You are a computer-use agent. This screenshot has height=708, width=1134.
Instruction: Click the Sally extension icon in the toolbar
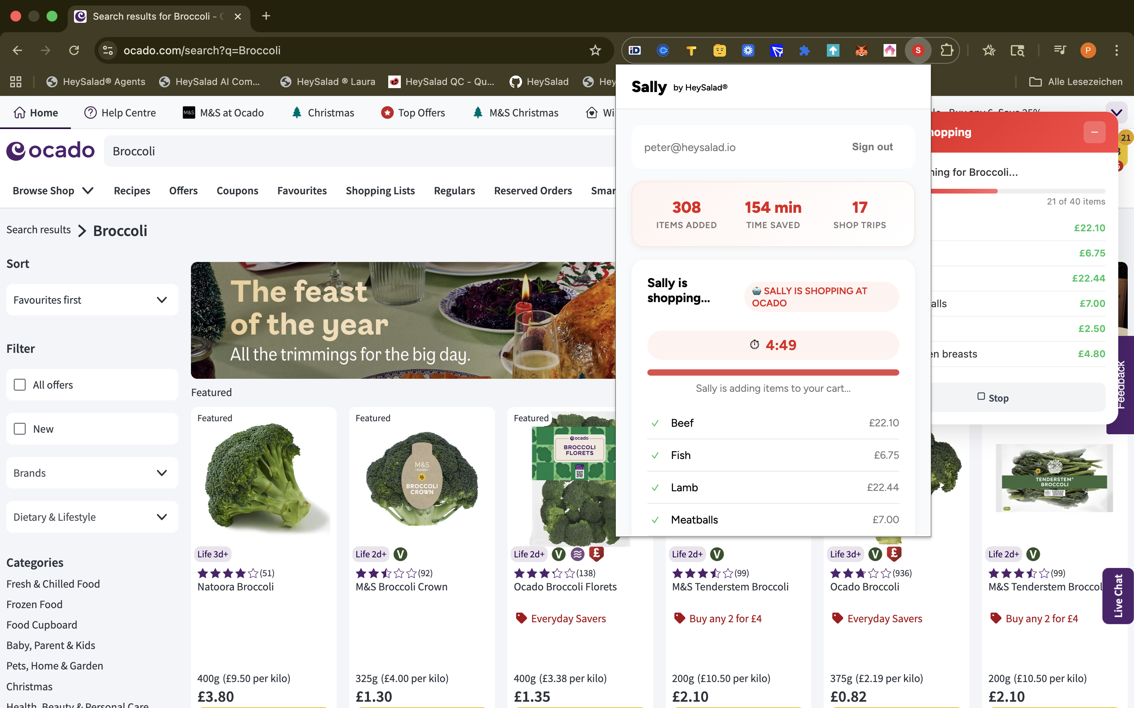(x=918, y=50)
